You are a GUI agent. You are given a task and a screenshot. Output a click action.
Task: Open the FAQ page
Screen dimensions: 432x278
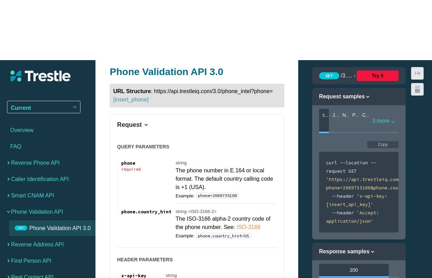(x=16, y=146)
